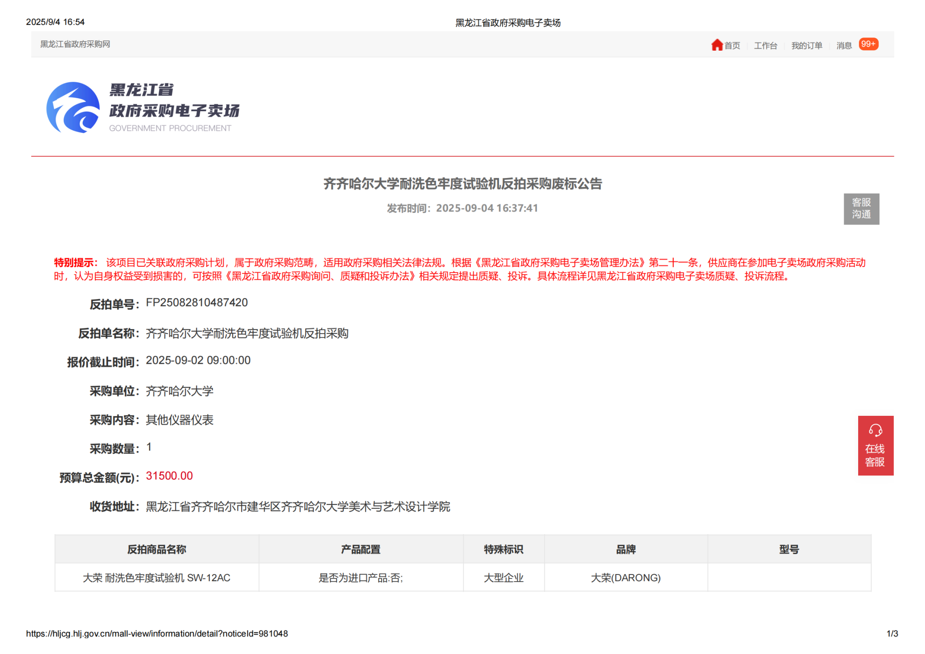Click the 特殊标识 column header
925x654 pixels.
point(503,549)
